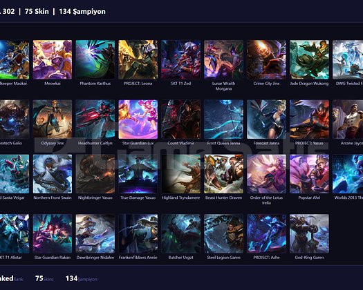Select the Order of the Lotus Irelia thumbnail

point(266,174)
